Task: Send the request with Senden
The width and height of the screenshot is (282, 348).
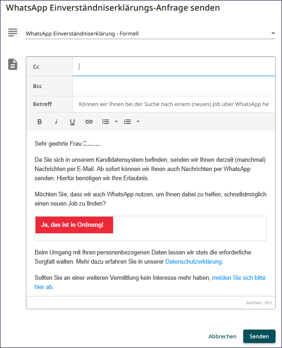Action: [x=259, y=336]
